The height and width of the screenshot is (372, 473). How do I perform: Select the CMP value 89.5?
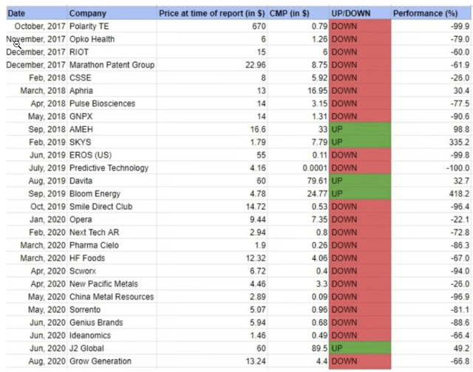[x=319, y=348]
